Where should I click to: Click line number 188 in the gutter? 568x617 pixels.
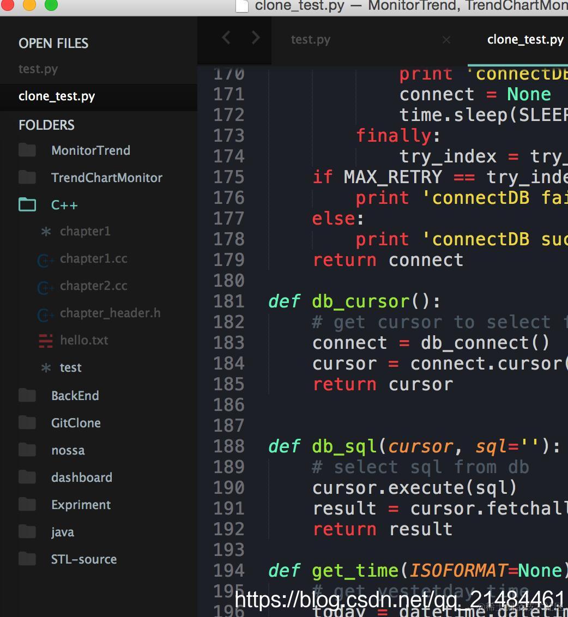tap(229, 446)
